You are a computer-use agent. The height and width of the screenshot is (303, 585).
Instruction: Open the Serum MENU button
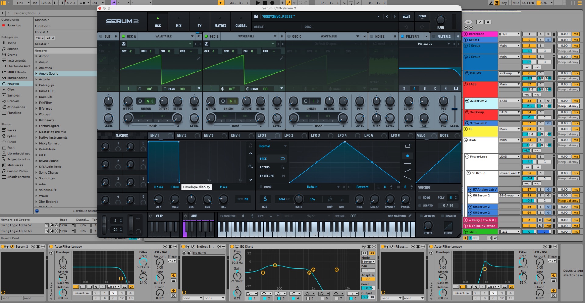[422, 16]
